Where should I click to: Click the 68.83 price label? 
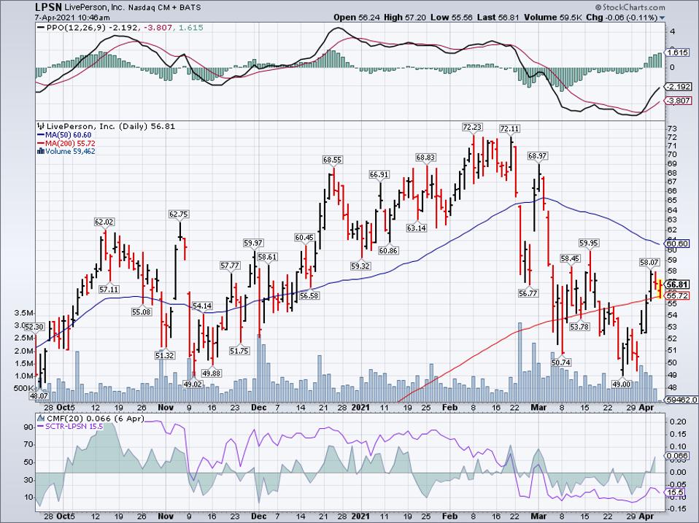point(425,158)
